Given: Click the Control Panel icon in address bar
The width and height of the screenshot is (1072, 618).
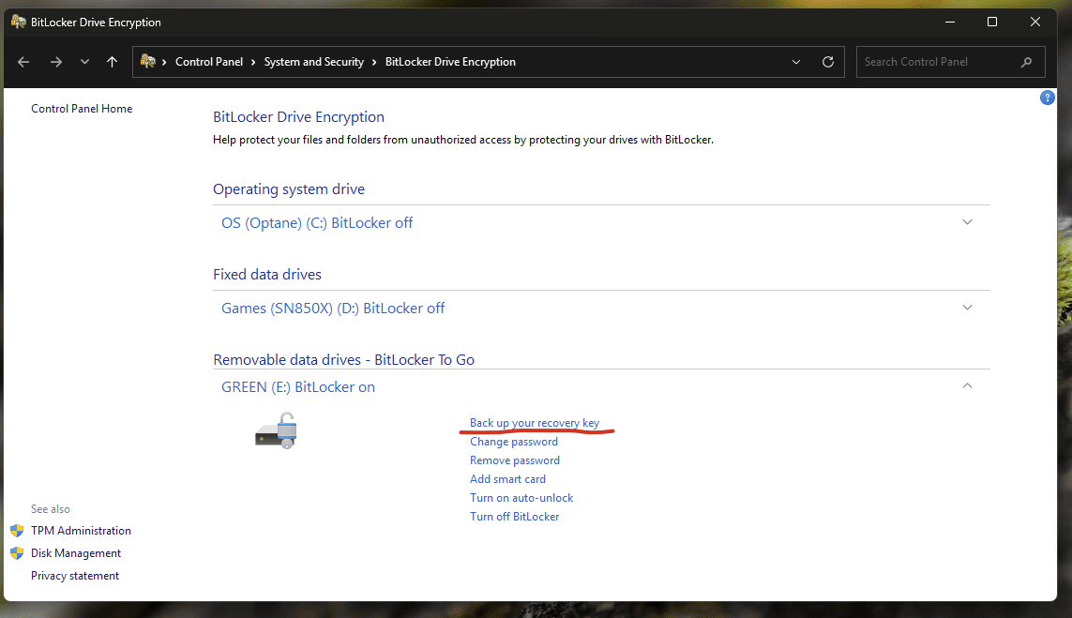Looking at the screenshot, I should tap(147, 62).
